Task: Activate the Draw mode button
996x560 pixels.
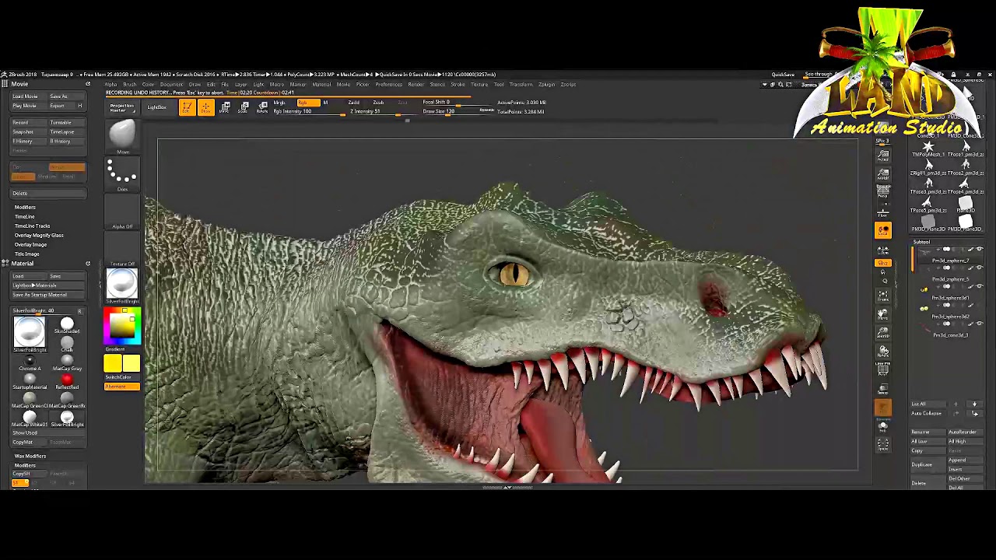Action: click(206, 108)
